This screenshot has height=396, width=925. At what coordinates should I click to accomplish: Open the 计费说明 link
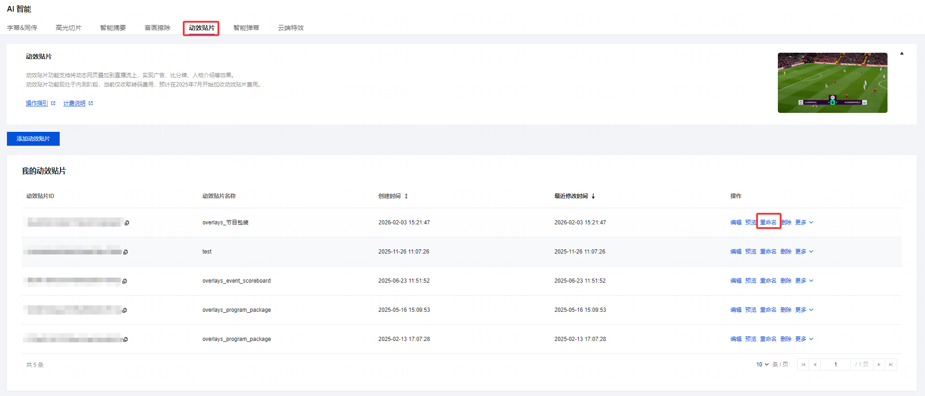tap(74, 103)
